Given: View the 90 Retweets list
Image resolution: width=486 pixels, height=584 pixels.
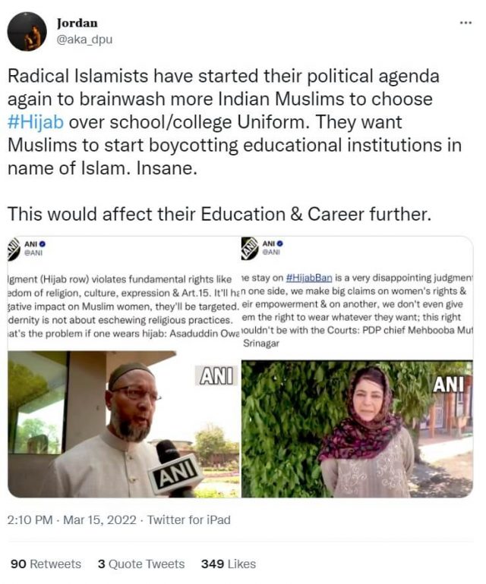Looking at the screenshot, I should click(x=46, y=564).
